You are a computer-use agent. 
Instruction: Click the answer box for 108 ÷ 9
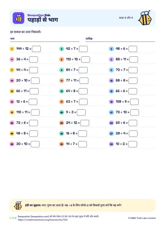[134, 102]
